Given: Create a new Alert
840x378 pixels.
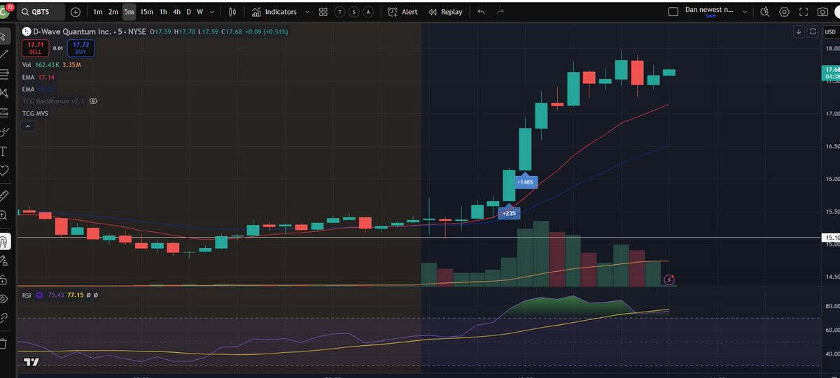Looking at the screenshot, I should coord(402,12).
